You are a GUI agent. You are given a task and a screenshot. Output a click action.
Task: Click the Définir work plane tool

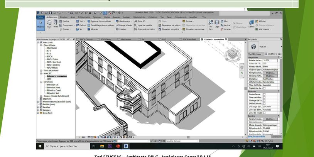pos(252,24)
